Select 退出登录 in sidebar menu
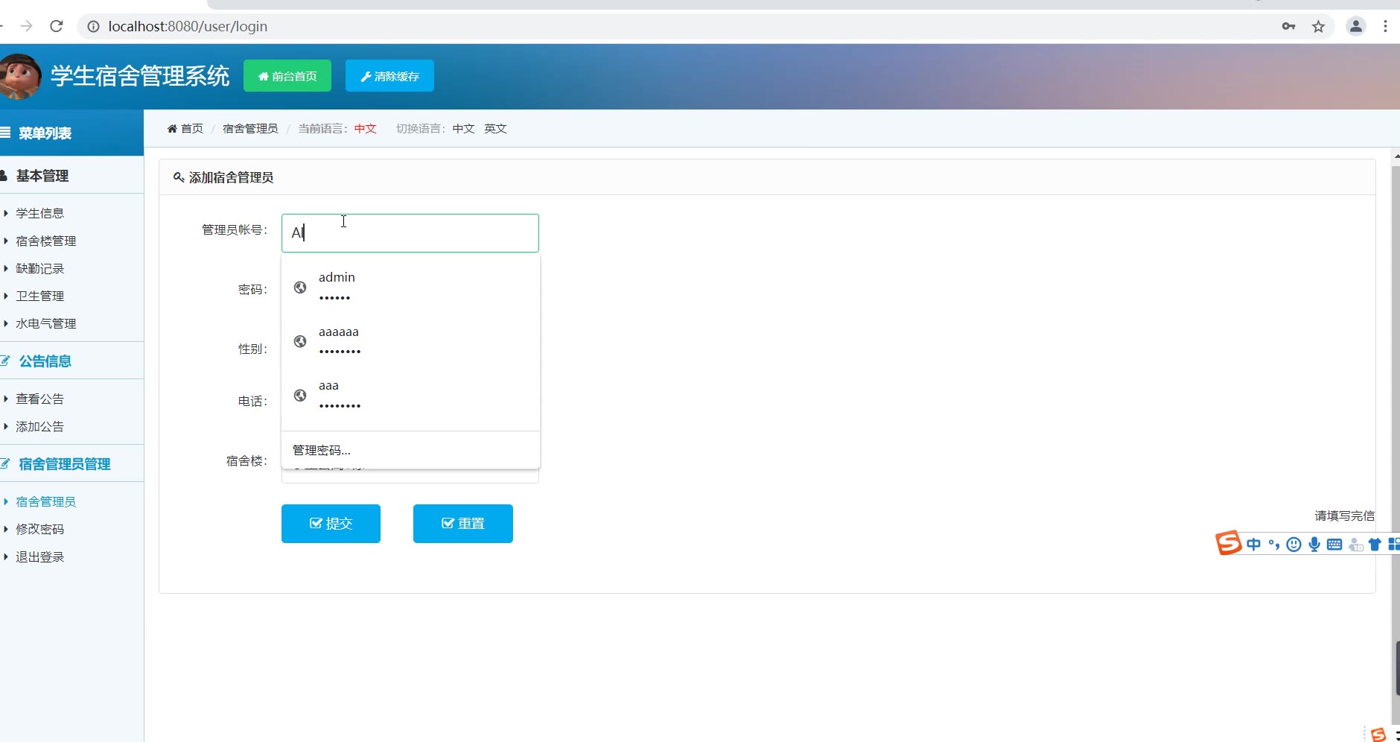The height and width of the screenshot is (742, 1400). pyautogui.click(x=40, y=557)
